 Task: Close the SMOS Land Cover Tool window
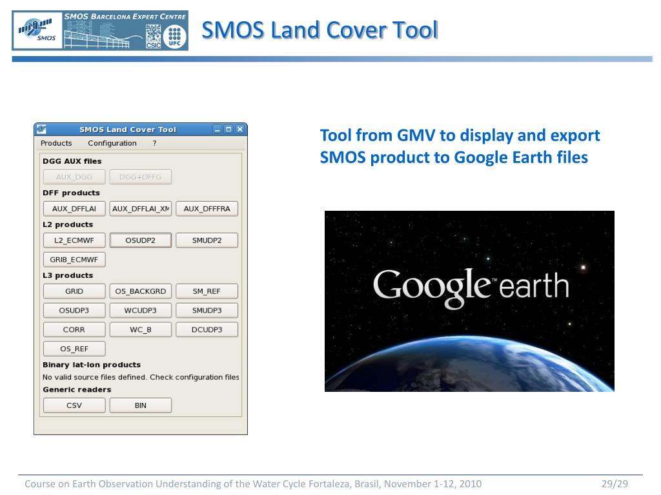tap(240, 130)
